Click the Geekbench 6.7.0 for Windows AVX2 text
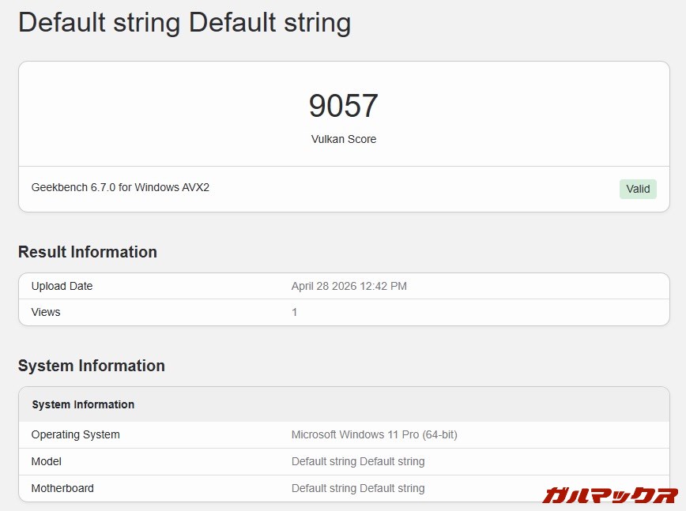The width and height of the screenshot is (686, 511). [x=120, y=187]
